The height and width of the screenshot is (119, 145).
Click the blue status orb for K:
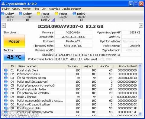pos(74,13)
